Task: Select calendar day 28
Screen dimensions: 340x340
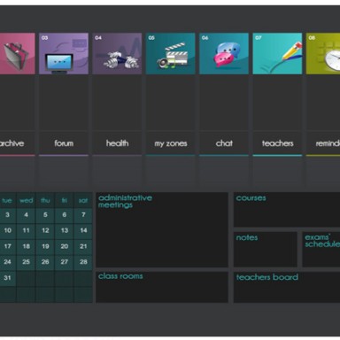Action: [x=83, y=262]
